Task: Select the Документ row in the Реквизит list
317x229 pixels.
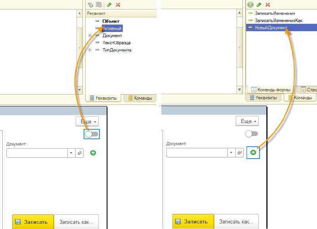Action: 112,36
